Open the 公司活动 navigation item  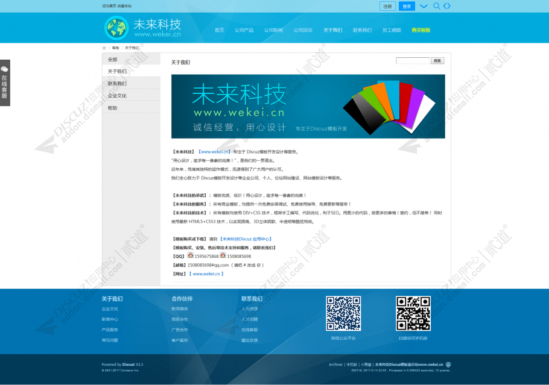303,30
